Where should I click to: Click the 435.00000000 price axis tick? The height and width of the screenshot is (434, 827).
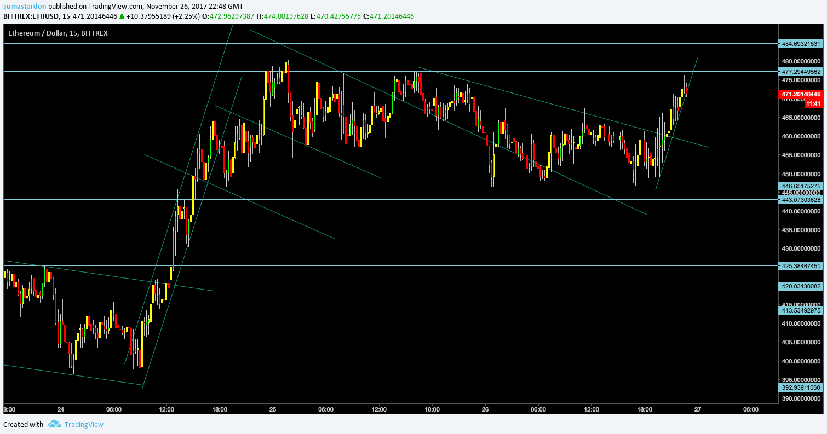coord(802,230)
